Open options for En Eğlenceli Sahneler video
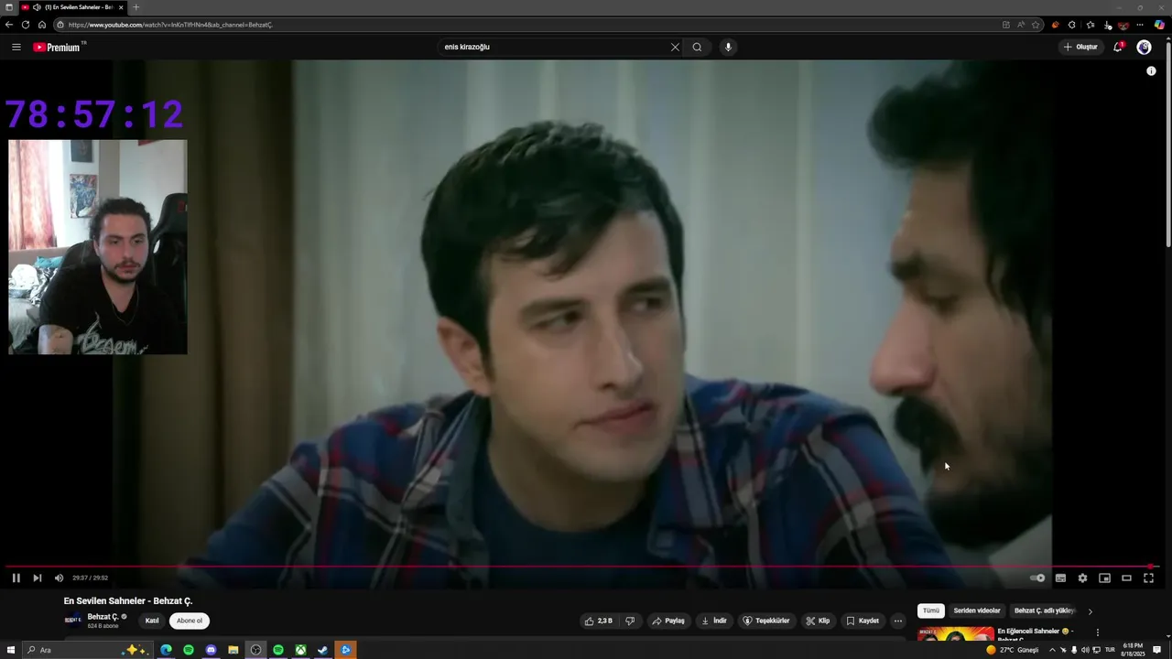The image size is (1172, 659). tap(1097, 632)
